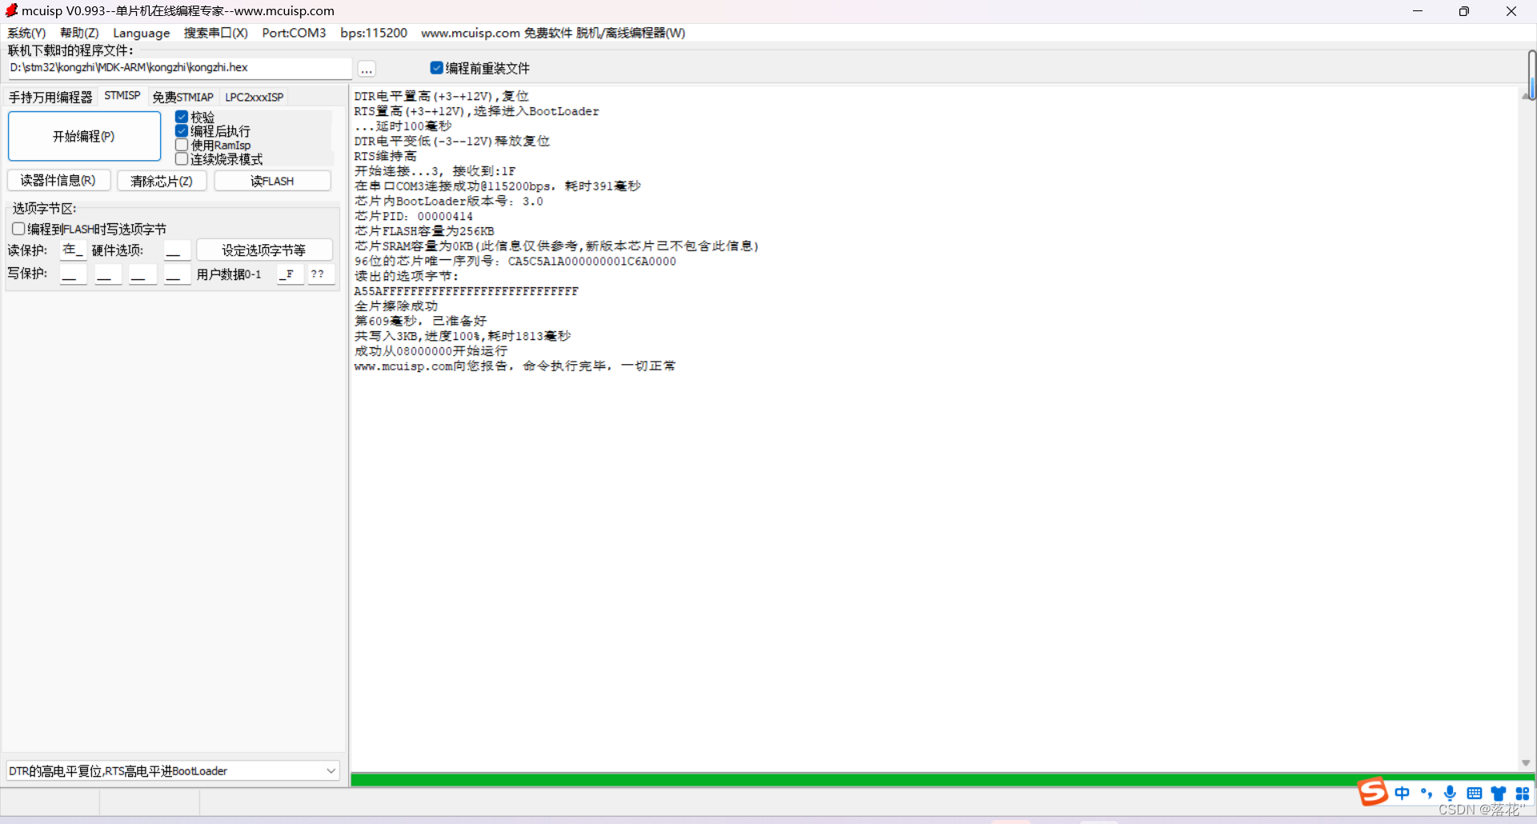
Task: Enable 连续烧录模式 continuous burning mode
Action: [x=182, y=159]
